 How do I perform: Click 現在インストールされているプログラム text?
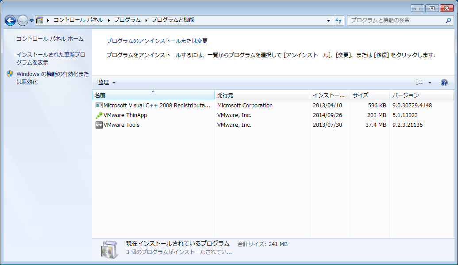(x=178, y=244)
